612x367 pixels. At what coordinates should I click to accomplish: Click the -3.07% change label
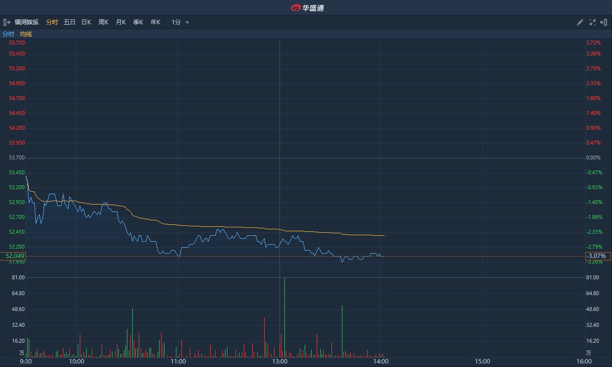pyautogui.click(x=598, y=256)
